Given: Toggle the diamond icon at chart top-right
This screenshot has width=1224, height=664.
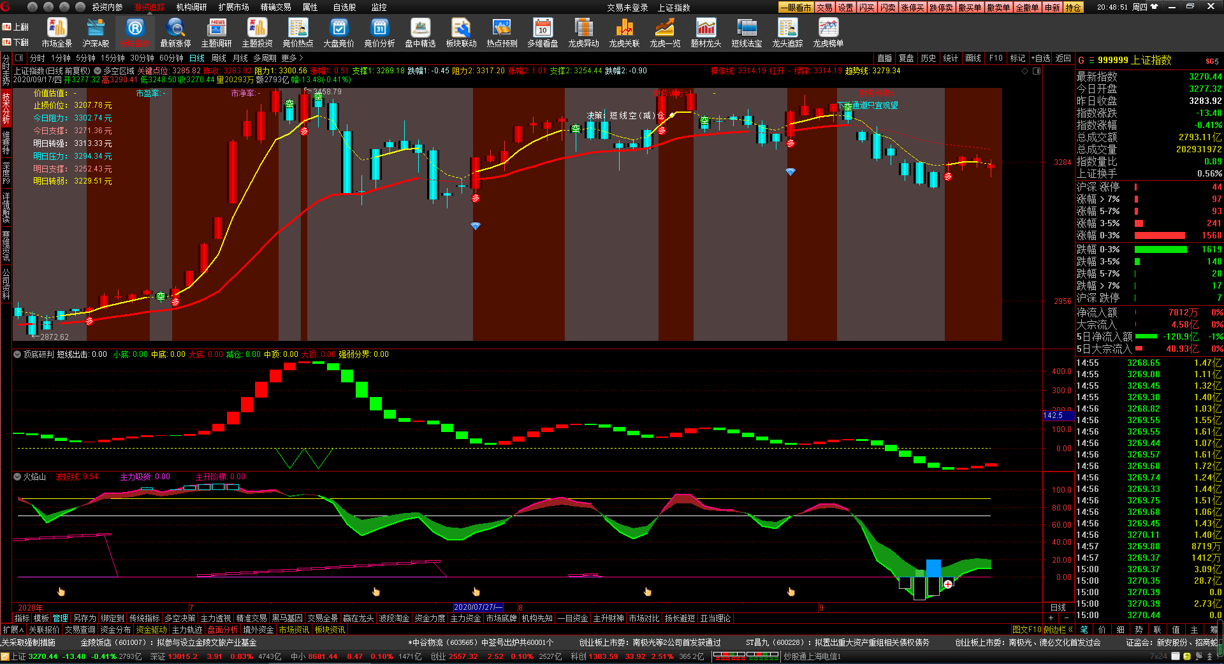Looking at the screenshot, I should tap(1025, 71).
